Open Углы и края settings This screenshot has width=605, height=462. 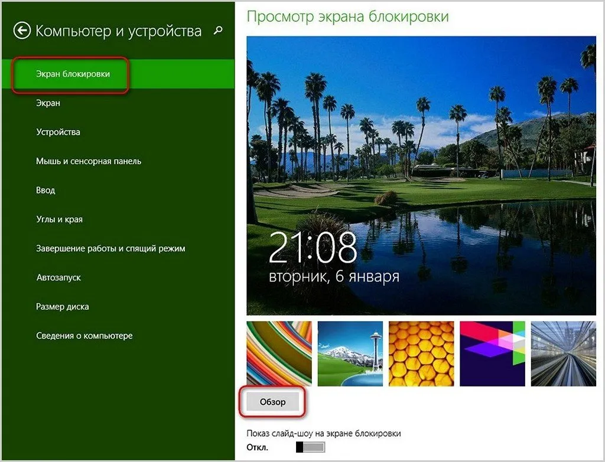[x=60, y=219]
